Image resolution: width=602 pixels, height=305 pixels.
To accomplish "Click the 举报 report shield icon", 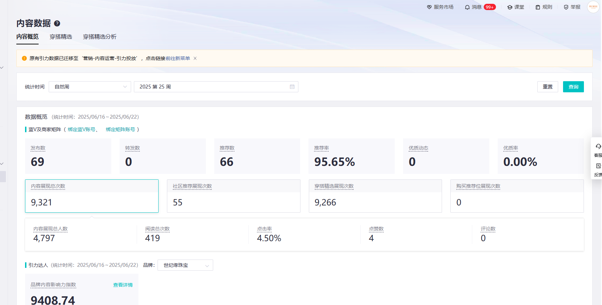I will click(x=566, y=7).
